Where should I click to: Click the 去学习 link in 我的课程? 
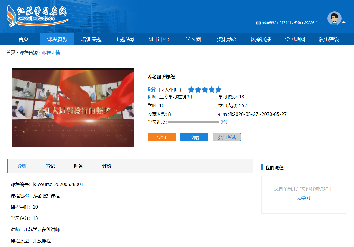pos(303,198)
